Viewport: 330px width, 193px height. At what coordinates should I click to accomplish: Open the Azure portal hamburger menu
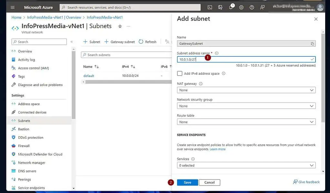pos(13,7)
